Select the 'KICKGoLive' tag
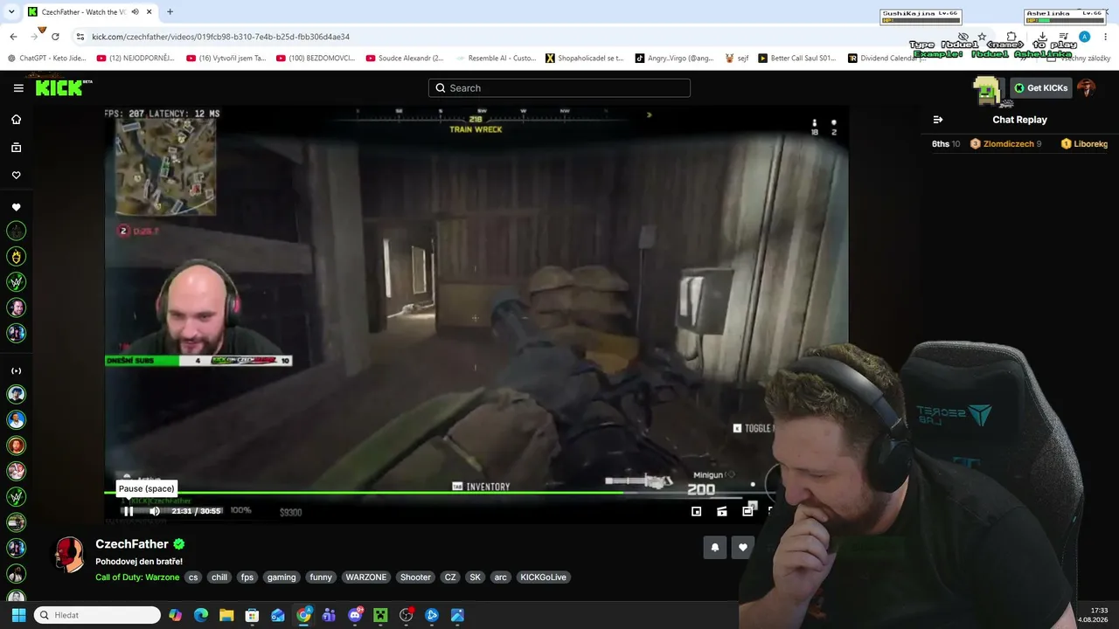This screenshot has width=1119, height=629. (543, 577)
